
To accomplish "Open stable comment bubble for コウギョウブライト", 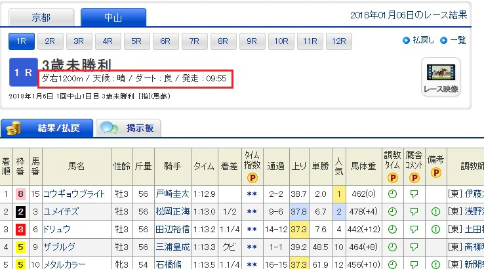I will point(414,194).
